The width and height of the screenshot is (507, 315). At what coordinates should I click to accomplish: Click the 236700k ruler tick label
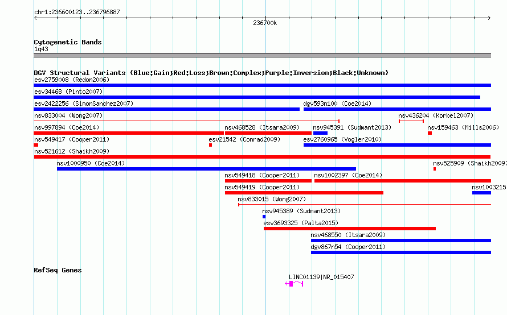click(265, 23)
